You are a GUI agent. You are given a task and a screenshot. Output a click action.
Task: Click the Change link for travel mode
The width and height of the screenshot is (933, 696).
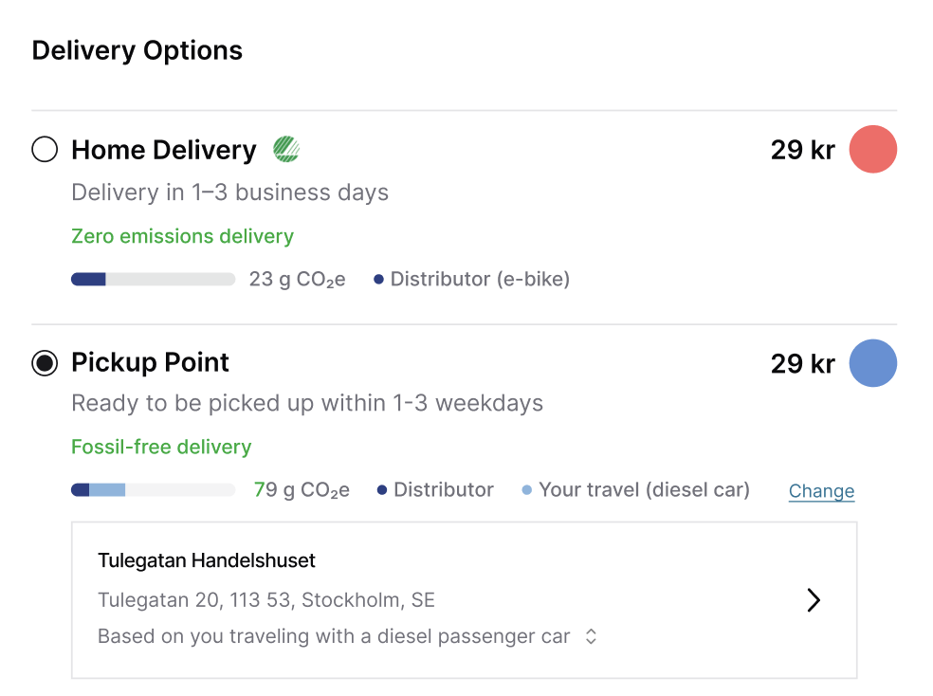click(821, 491)
